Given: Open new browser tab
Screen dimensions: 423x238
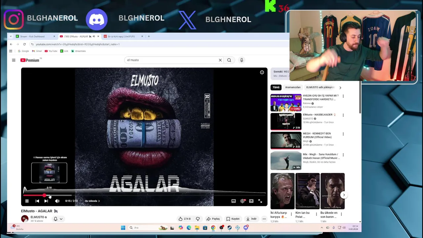Looking at the screenshot, I should 149,36.
